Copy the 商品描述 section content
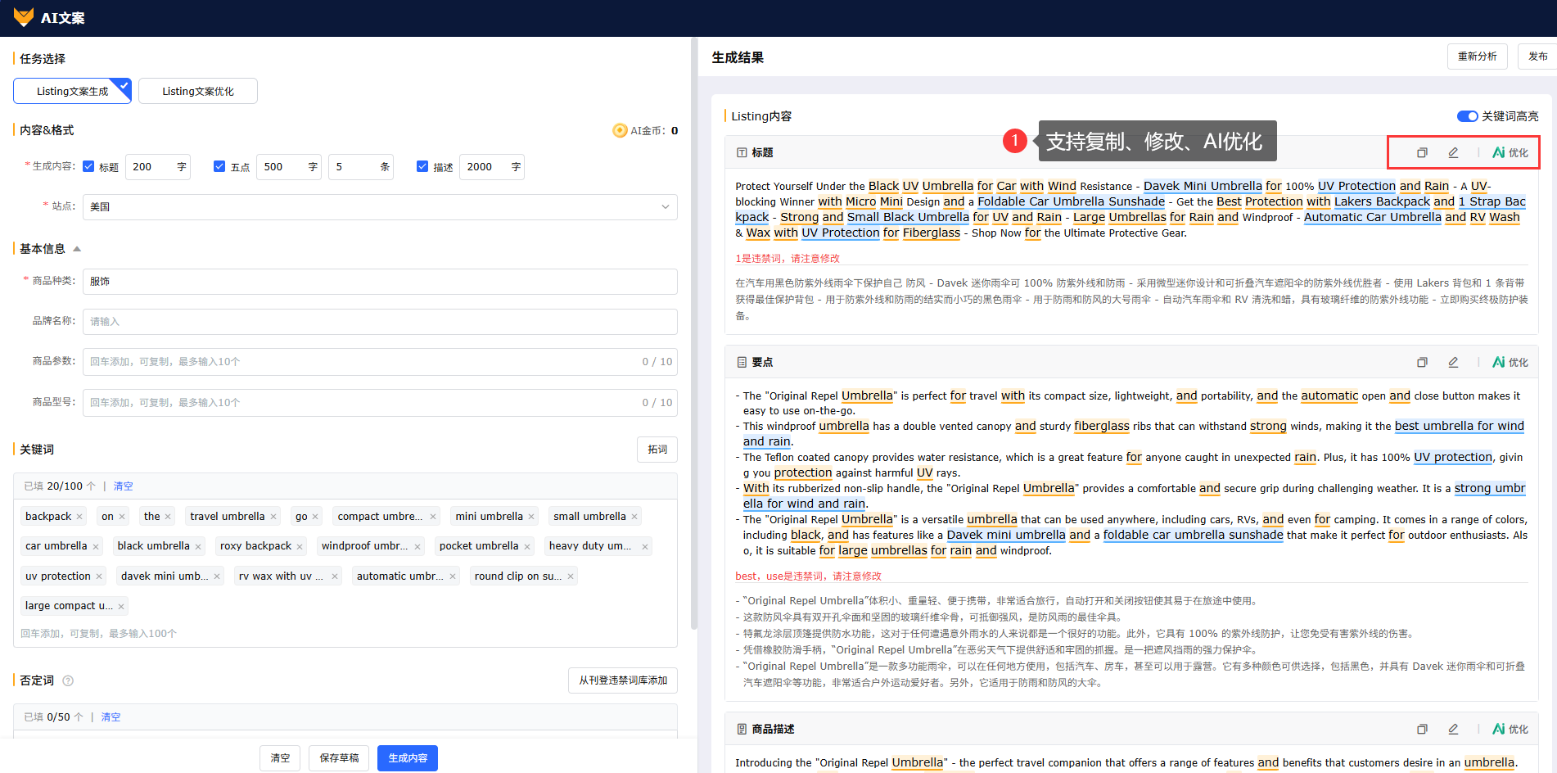Viewport: 1557px width, 773px height. 1422,730
